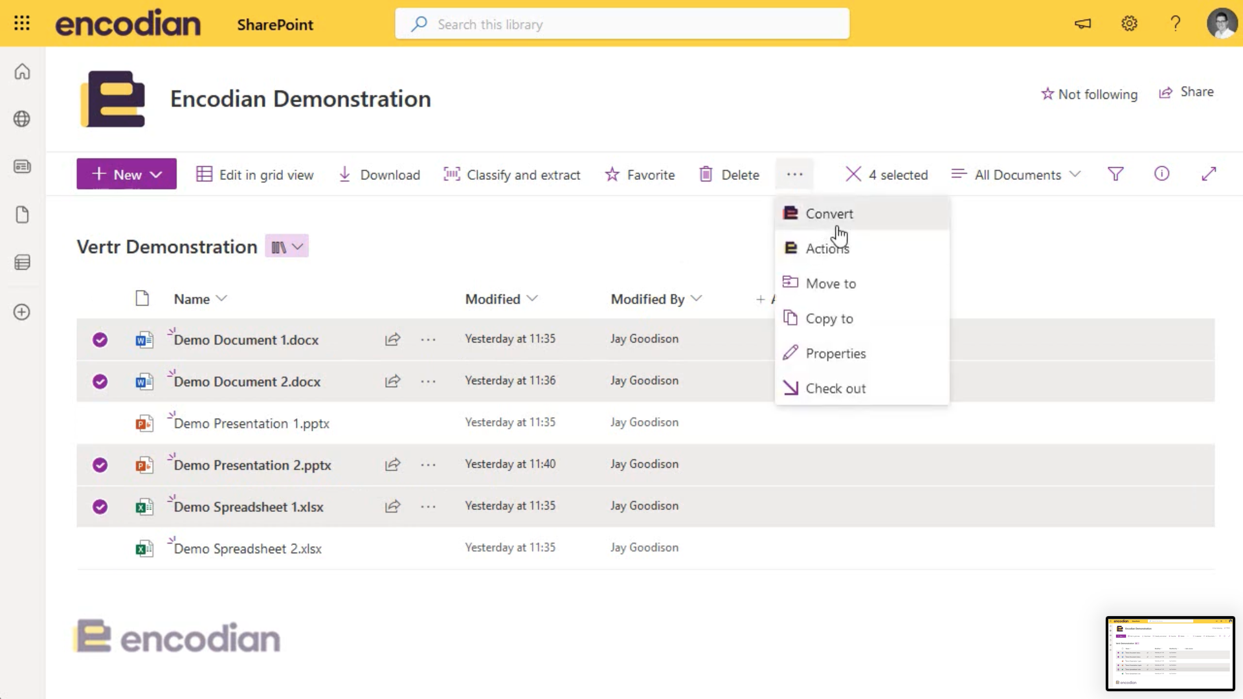Choose Actions from the overflow menu
The image size is (1243, 699).
(862, 249)
